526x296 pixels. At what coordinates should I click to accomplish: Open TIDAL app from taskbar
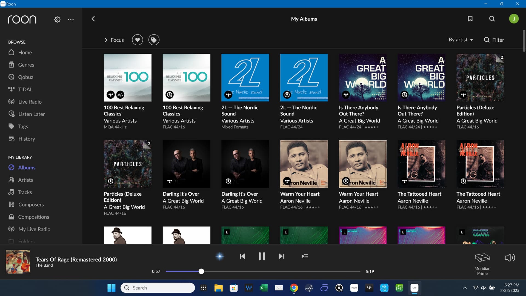[369, 288]
